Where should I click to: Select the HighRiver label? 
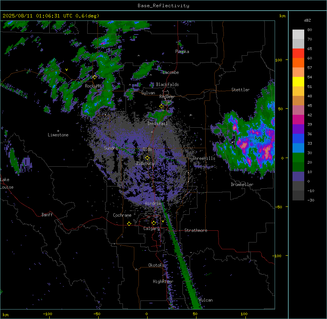click(x=163, y=281)
